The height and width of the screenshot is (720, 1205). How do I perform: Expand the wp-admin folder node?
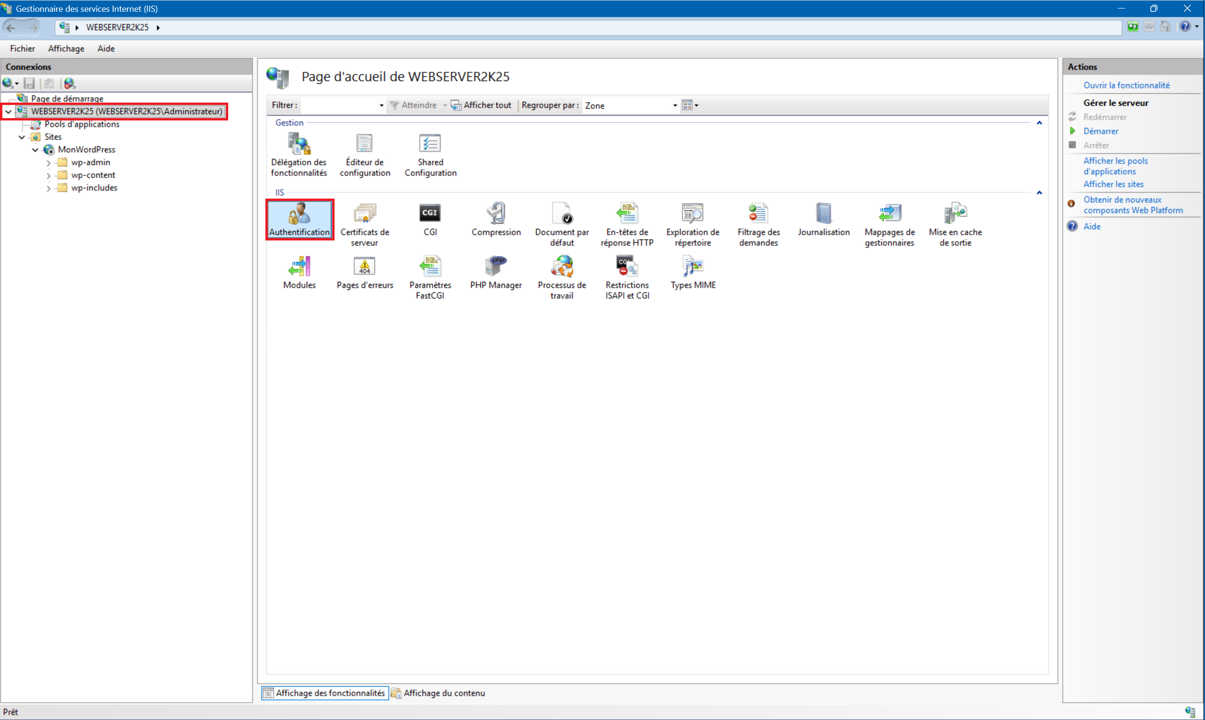click(x=48, y=163)
